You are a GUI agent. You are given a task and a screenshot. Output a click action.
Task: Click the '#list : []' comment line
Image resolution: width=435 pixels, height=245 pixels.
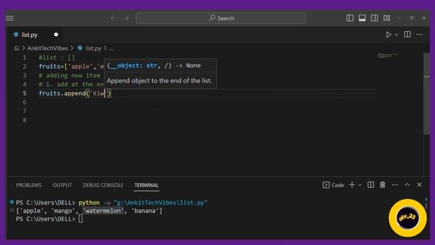click(x=56, y=57)
